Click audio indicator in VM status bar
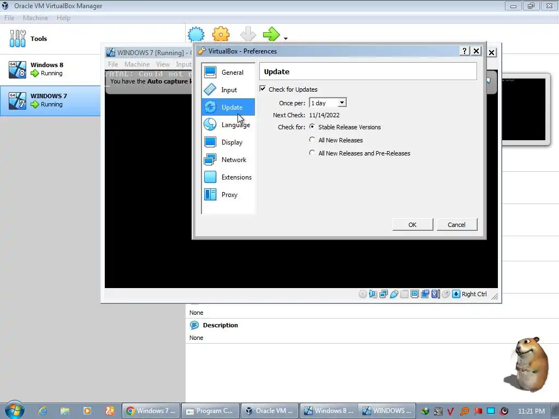Screen dimensions: 559x419 point(373,294)
